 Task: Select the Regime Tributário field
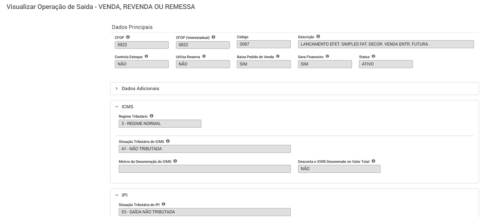click(x=160, y=124)
